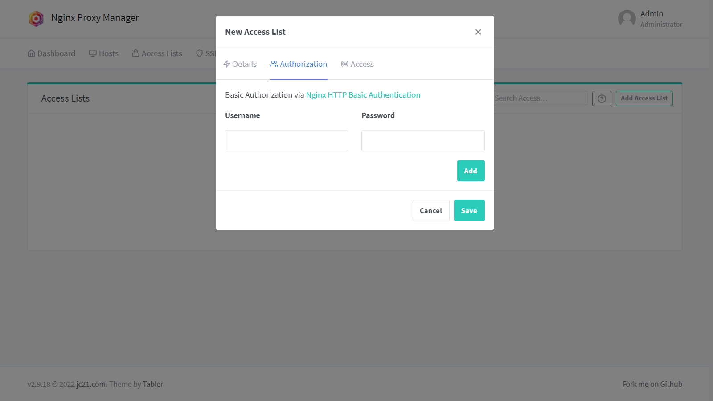Viewport: 713px width, 401px height.
Task: Close the New Access List dialog
Action: [478, 32]
